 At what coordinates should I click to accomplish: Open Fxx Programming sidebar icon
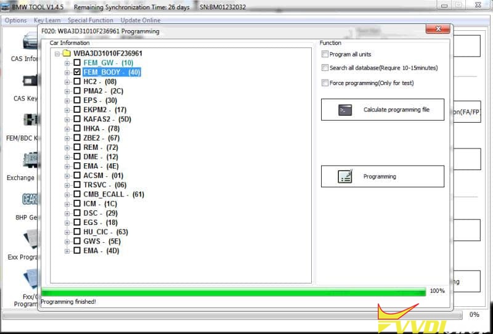tap(31, 279)
